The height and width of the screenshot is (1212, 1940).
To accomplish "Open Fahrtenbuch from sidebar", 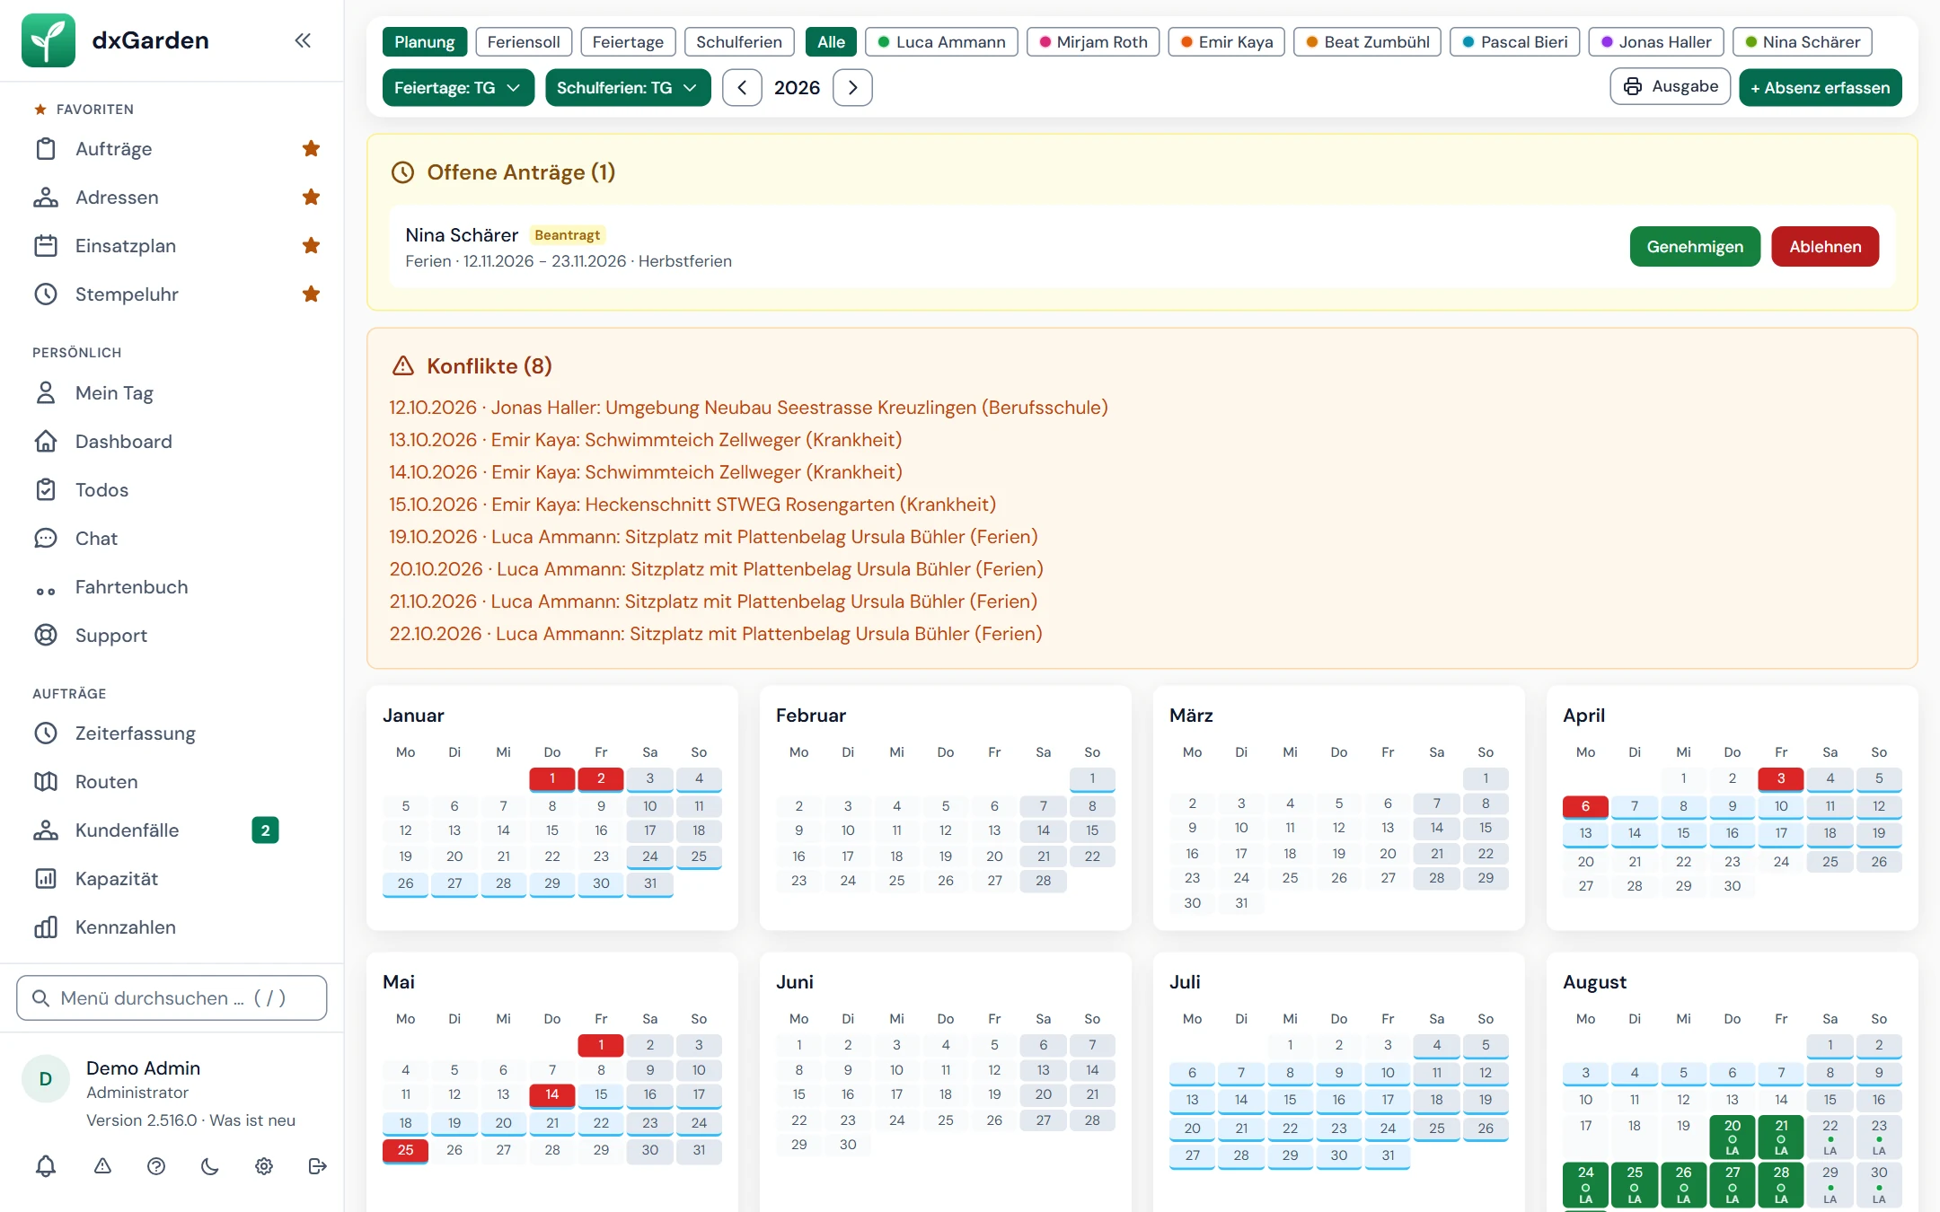I will (x=171, y=587).
